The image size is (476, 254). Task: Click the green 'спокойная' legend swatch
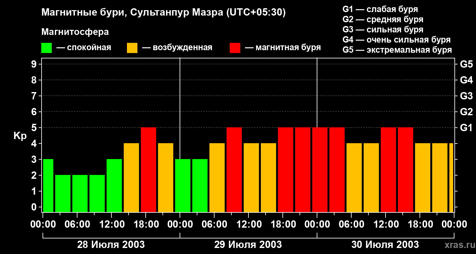pyautogui.click(x=46, y=48)
